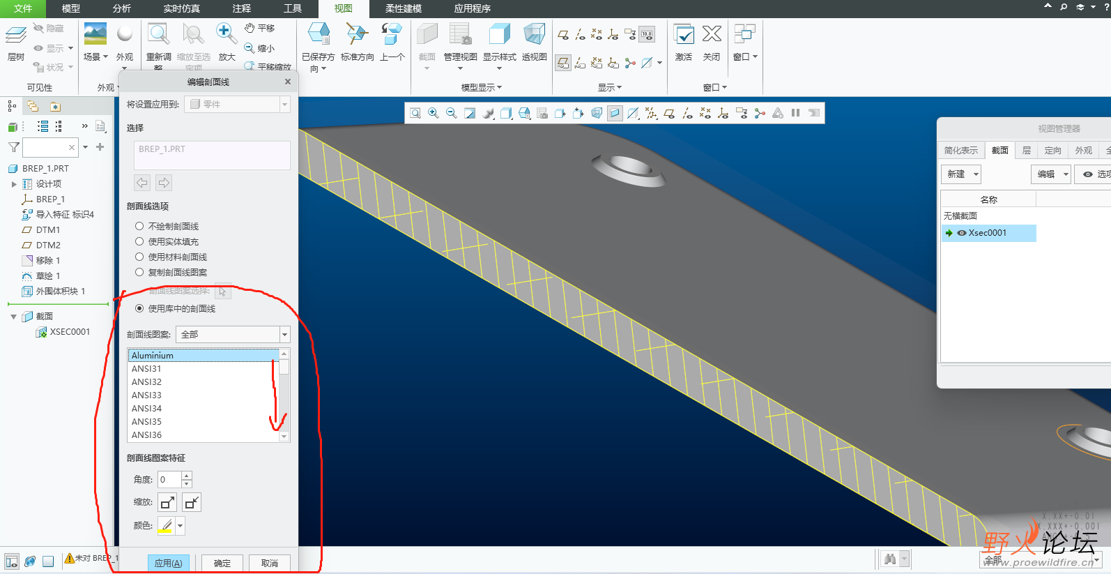The height and width of the screenshot is (574, 1111).
Task: Click Zoom Out icon in graphics toolbar
Action: (452, 113)
